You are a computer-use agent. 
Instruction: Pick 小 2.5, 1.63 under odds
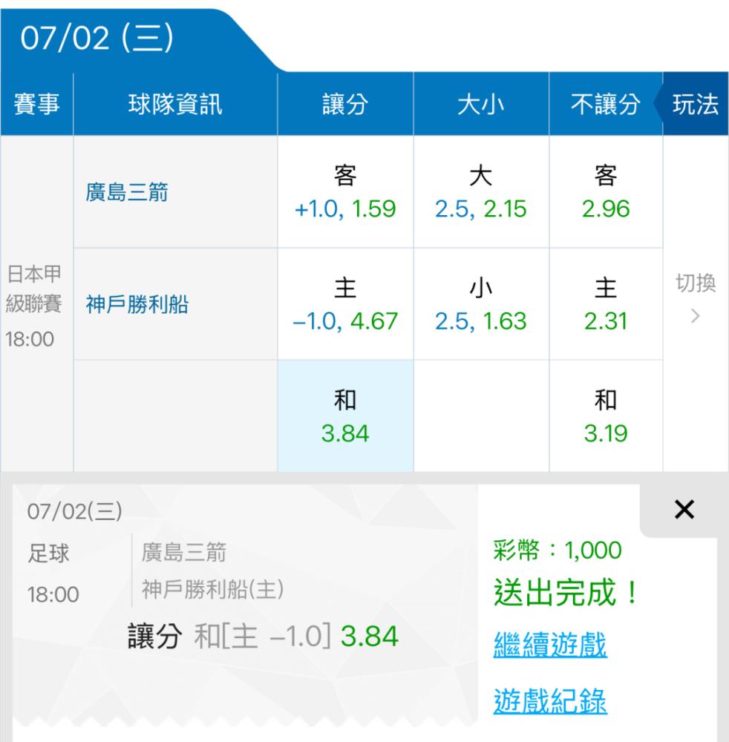click(x=481, y=304)
